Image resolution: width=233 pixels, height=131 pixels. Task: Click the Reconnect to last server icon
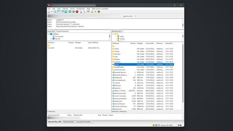(84, 12)
